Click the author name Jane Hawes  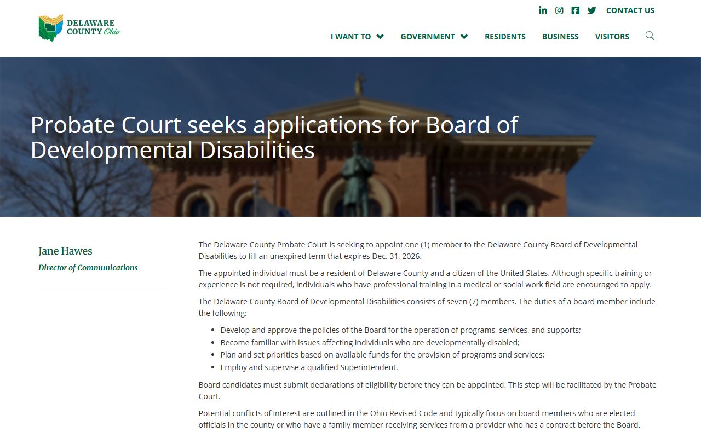tap(65, 251)
